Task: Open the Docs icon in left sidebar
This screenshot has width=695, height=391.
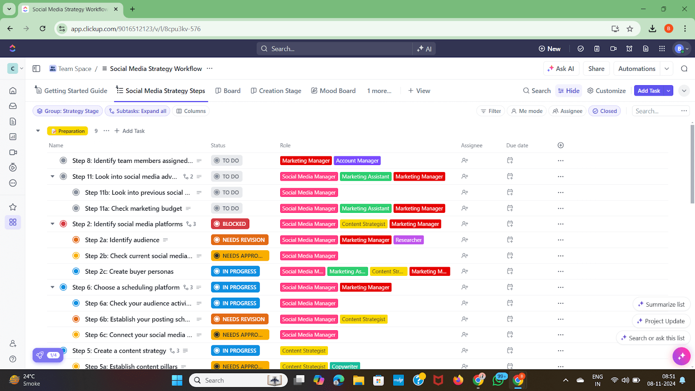Action: (x=13, y=121)
